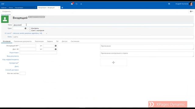The image size is (195, 109).
Task: Focus the Исходящий № input field
Action: pos(28,46)
